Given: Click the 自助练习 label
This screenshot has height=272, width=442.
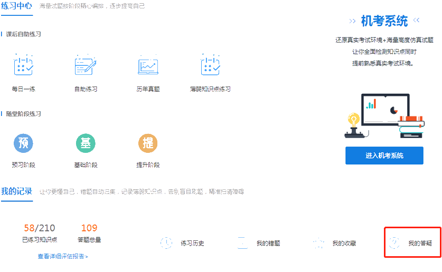Looking at the screenshot, I should click(86, 89).
